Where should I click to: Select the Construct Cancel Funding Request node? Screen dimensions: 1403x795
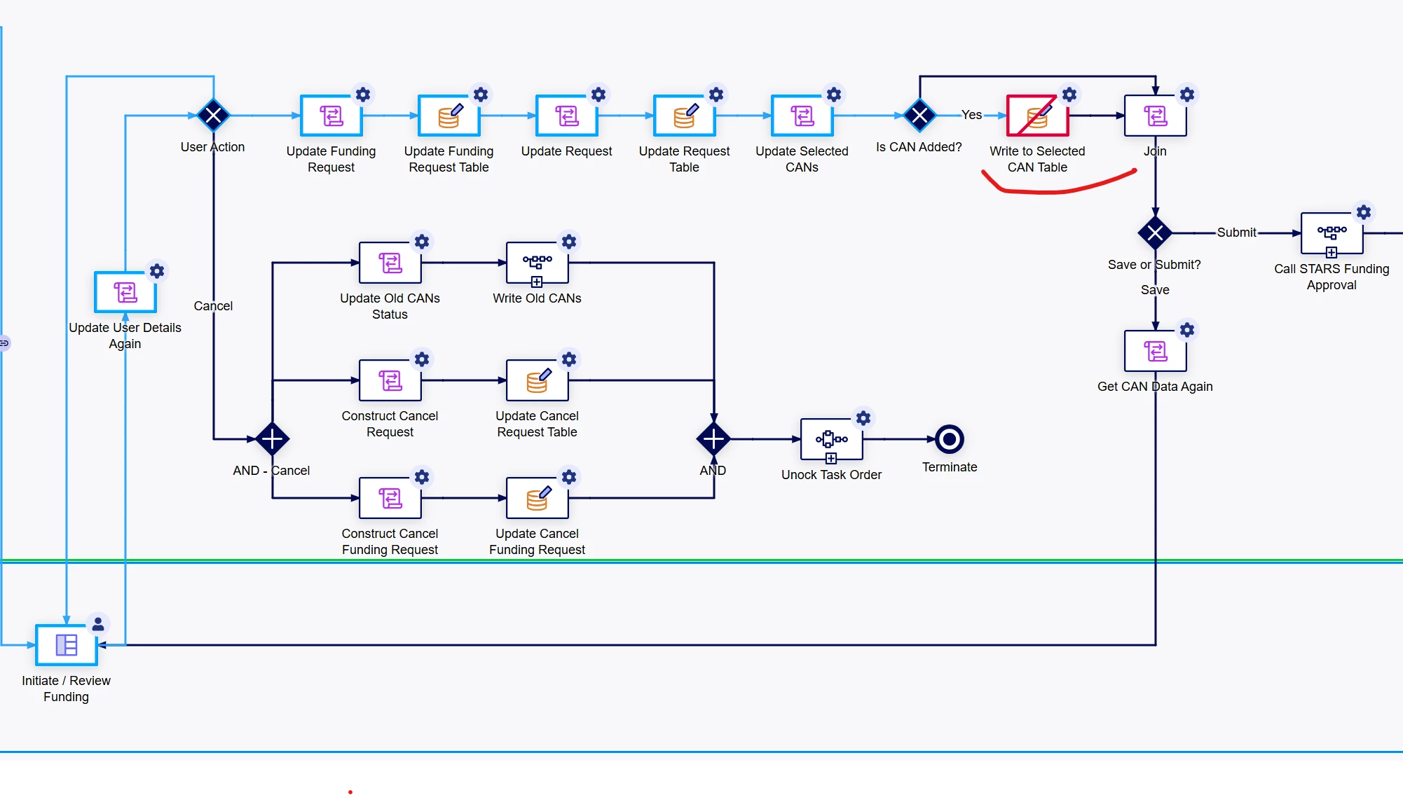click(390, 498)
